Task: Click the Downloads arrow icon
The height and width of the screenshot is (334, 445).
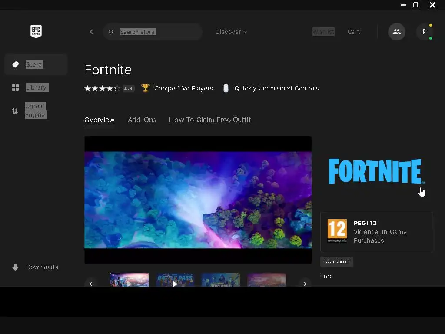Action: 15,267
